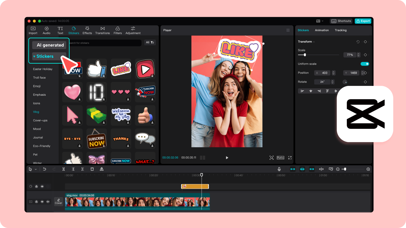Click the Export button
Viewport: 406px width, 228px height.
363,21
